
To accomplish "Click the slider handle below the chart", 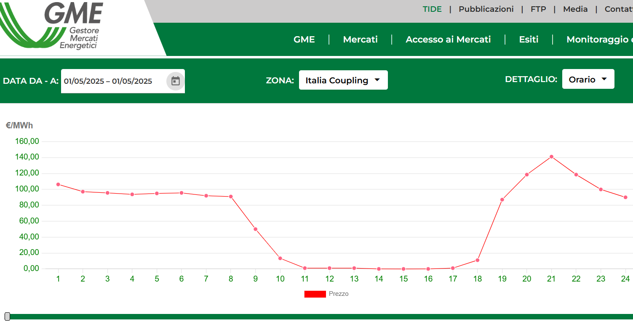I will [x=7, y=316].
